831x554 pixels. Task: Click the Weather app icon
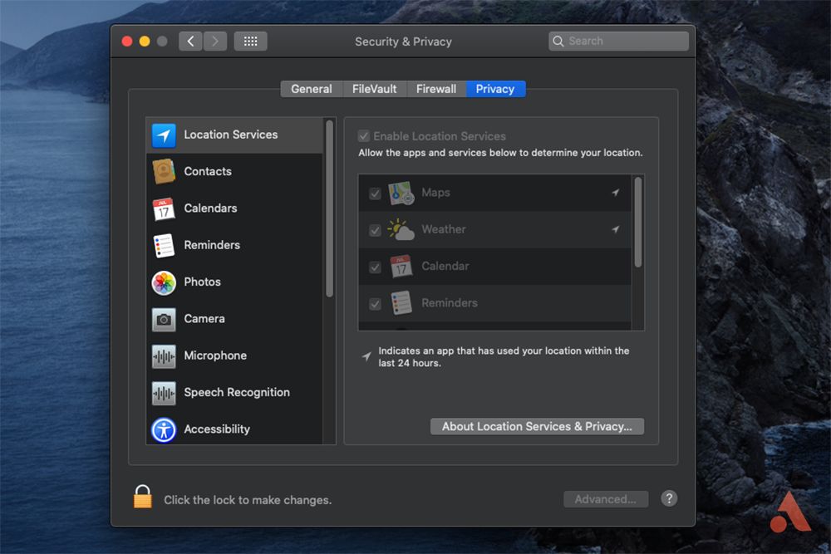[401, 230]
